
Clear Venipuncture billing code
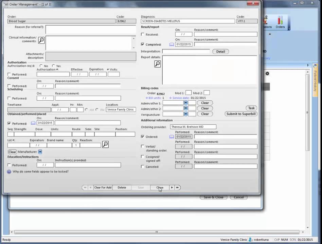point(205,114)
